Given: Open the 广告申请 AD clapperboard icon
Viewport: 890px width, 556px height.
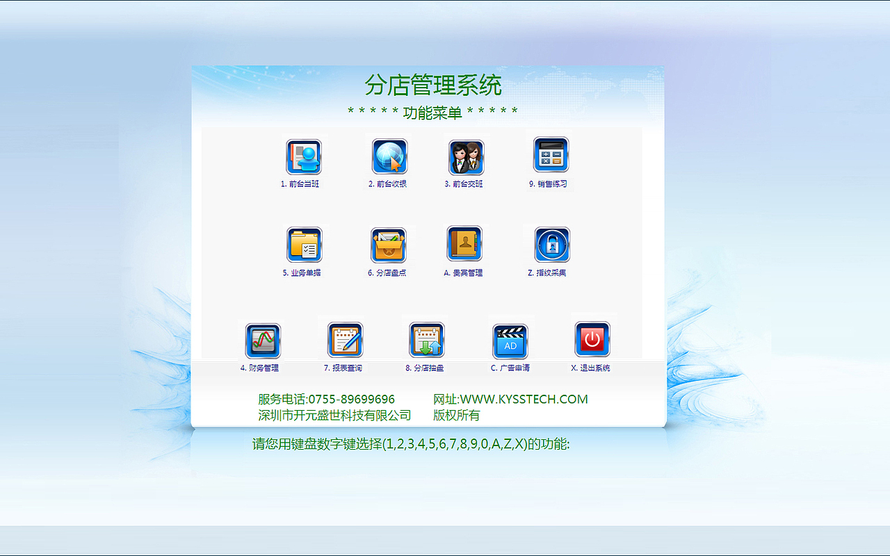Looking at the screenshot, I should 510,341.
